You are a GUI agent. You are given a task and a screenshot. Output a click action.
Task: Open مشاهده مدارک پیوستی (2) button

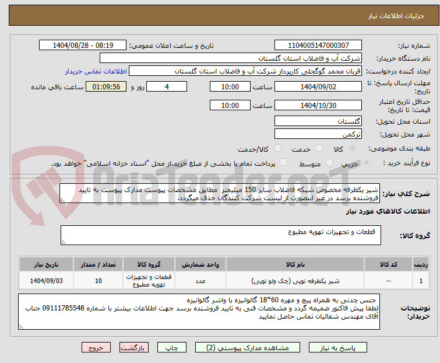pos(248,348)
